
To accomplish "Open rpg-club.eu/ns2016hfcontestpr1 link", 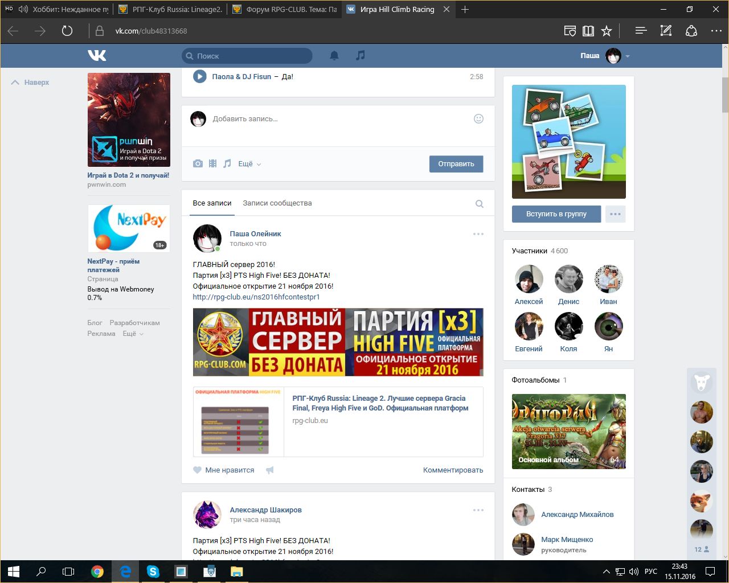I will [x=256, y=297].
